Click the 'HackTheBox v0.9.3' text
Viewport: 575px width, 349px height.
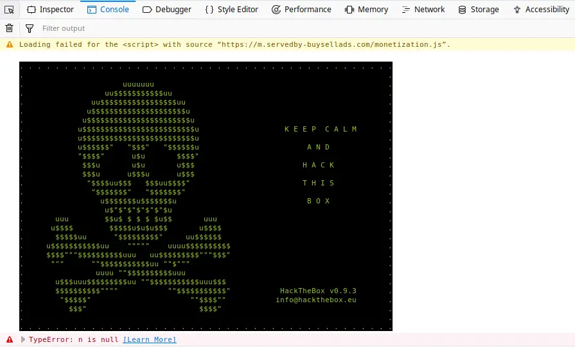(318, 291)
